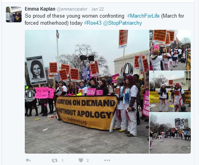Open the more options ellipsis icon
Image resolution: width=199 pixels, height=165 pixels.
pyautogui.click(x=107, y=160)
